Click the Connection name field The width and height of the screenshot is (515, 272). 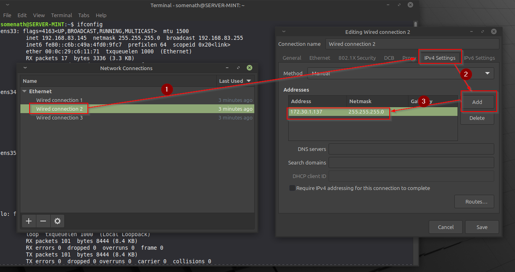(x=412, y=44)
